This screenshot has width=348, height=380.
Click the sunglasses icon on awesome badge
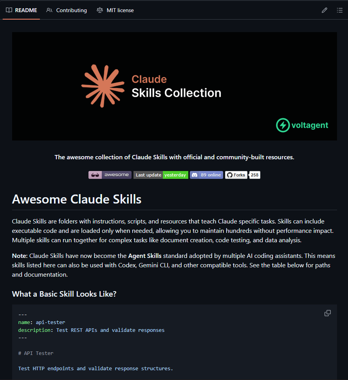click(x=95, y=175)
